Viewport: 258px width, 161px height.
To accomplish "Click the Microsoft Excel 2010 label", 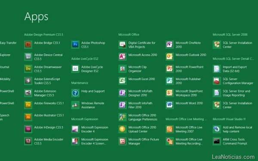I will pyautogui.click(x=141, y=79).
